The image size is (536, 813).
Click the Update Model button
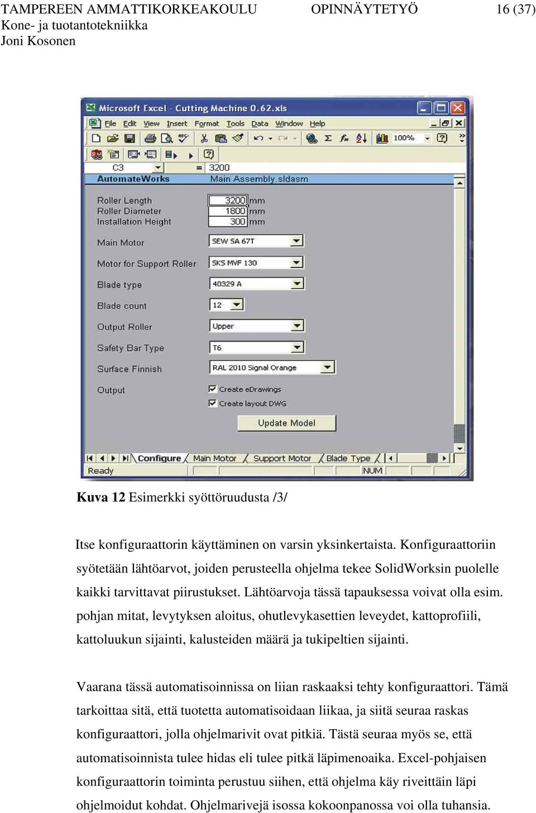pyautogui.click(x=287, y=423)
